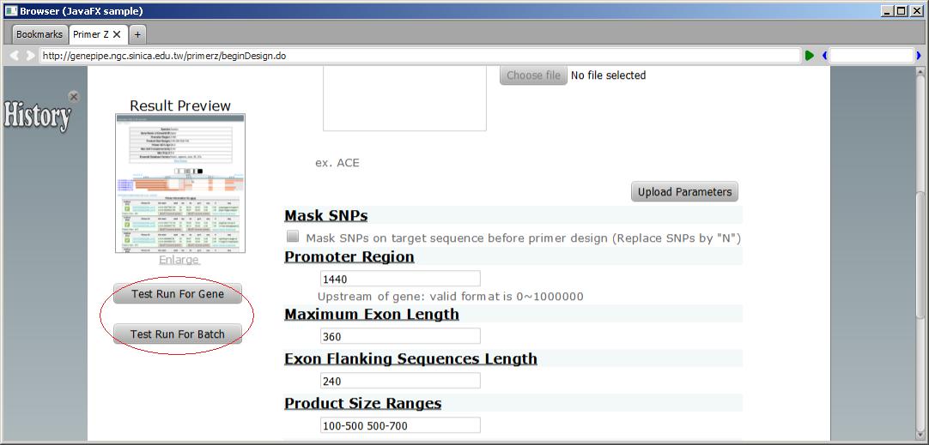Click the blue left arrow beside search box
This screenshot has width=929, height=445.
pyautogui.click(x=824, y=56)
